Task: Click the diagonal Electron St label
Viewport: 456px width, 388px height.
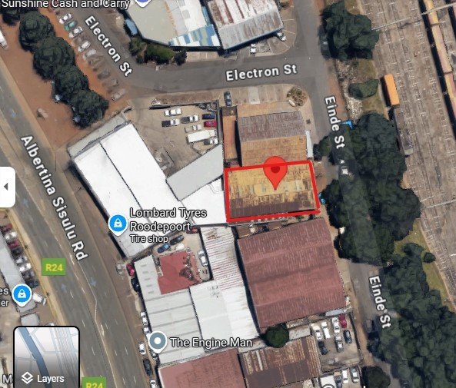Action: 108,45
